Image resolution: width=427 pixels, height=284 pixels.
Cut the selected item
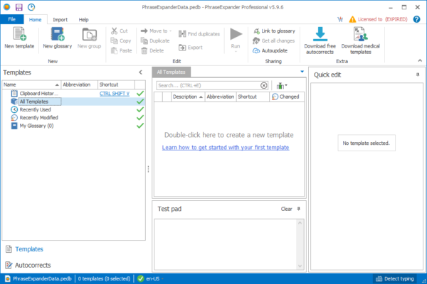click(x=120, y=31)
